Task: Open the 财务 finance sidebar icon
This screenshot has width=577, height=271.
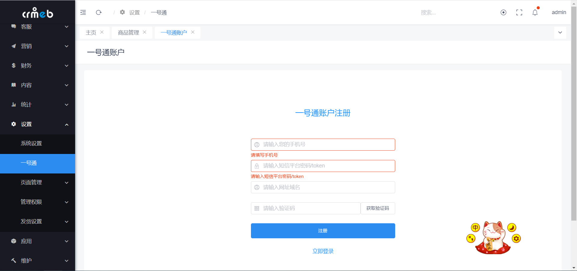Action: [x=13, y=66]
